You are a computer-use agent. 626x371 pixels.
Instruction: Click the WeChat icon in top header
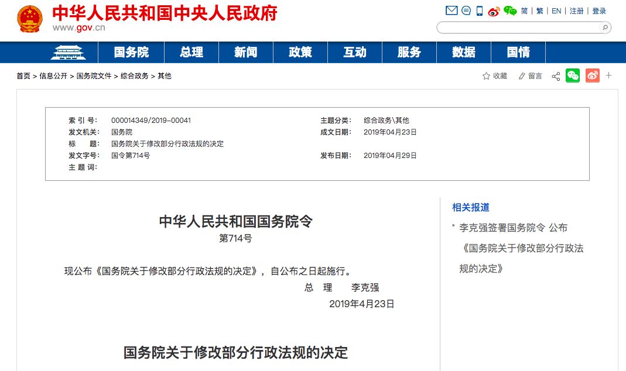click(x=510, y=11)
